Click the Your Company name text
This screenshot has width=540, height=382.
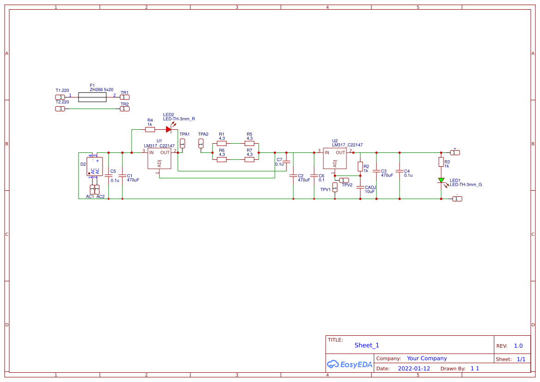426,358
